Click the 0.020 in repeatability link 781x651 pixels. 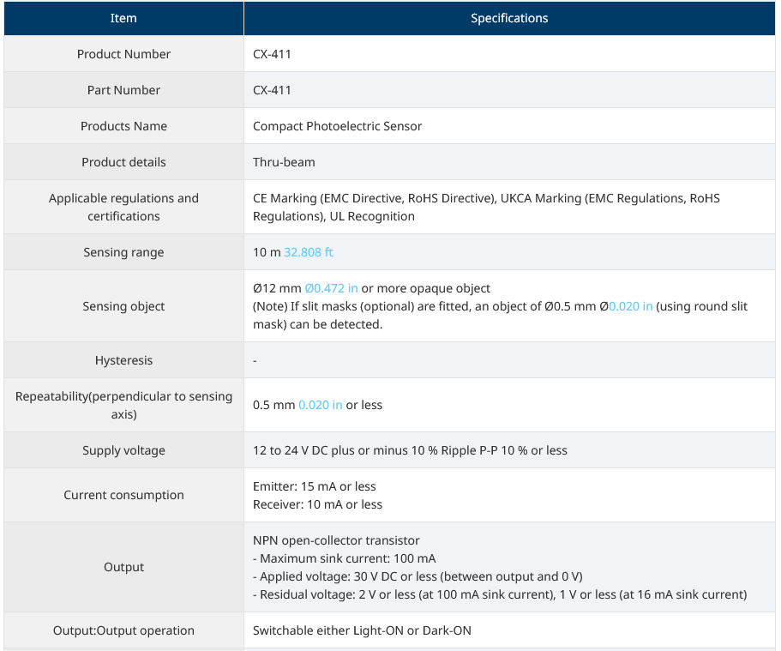tap(321, 405)
